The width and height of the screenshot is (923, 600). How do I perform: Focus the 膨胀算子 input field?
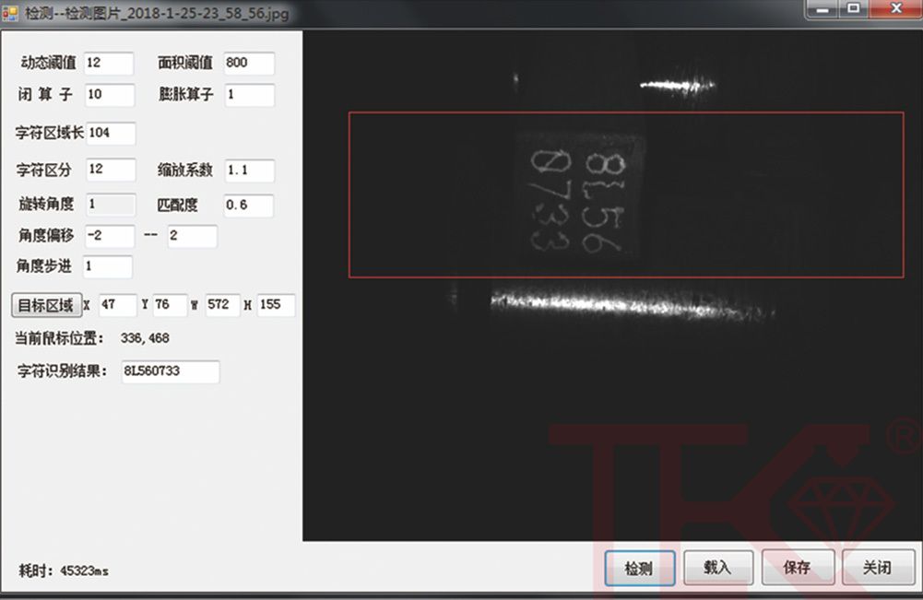click(x=249, y=95)
